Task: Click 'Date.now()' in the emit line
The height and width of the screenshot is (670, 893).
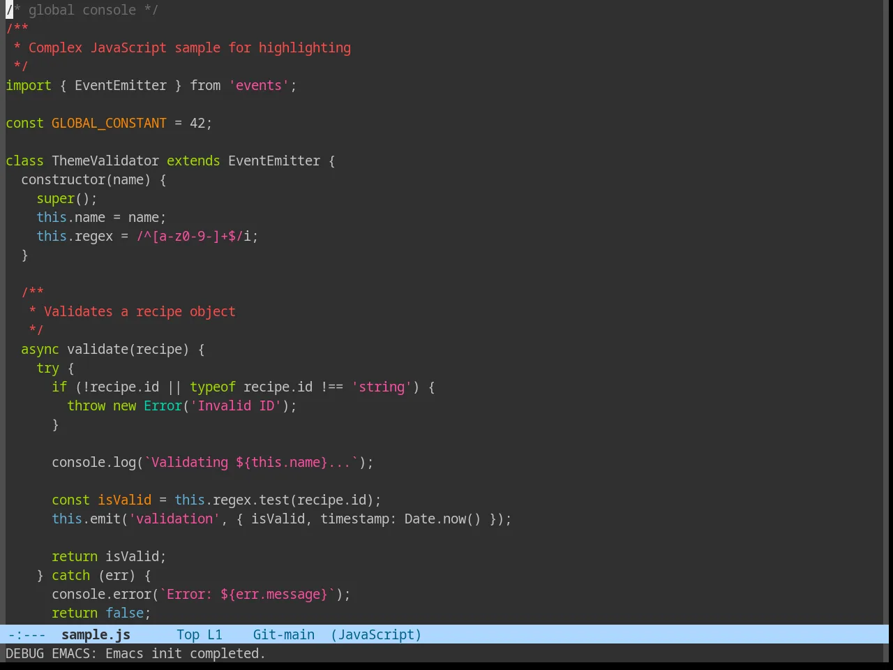Action: [443, 519]
